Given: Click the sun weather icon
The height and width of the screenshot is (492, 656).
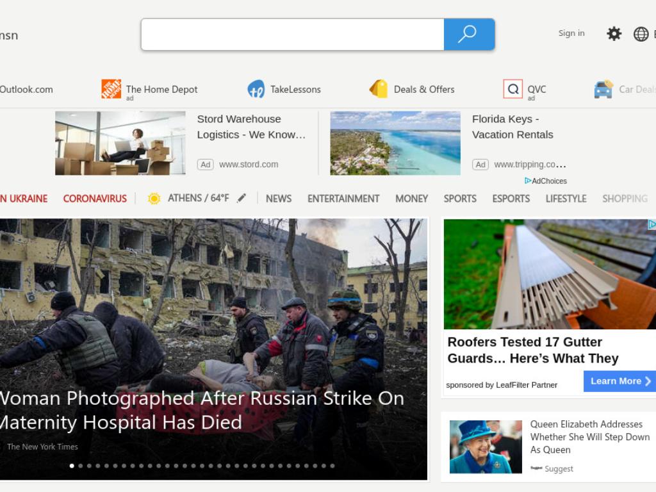Looking at the screenshot, I should 154,199.
